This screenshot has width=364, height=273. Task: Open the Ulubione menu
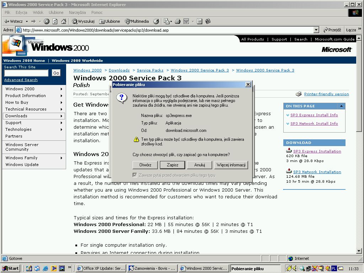[x=56, y=12]
